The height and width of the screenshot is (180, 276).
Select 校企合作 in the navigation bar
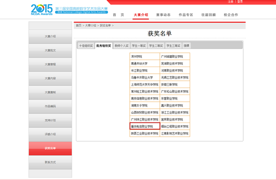231,15
